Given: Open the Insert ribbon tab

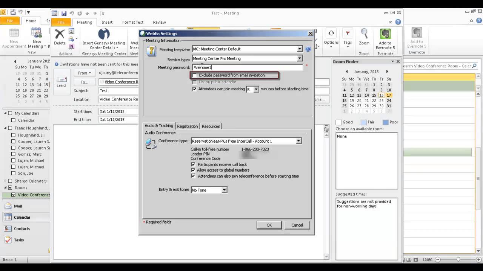Looking at the screenshot, I should click(x=107, y=22).
